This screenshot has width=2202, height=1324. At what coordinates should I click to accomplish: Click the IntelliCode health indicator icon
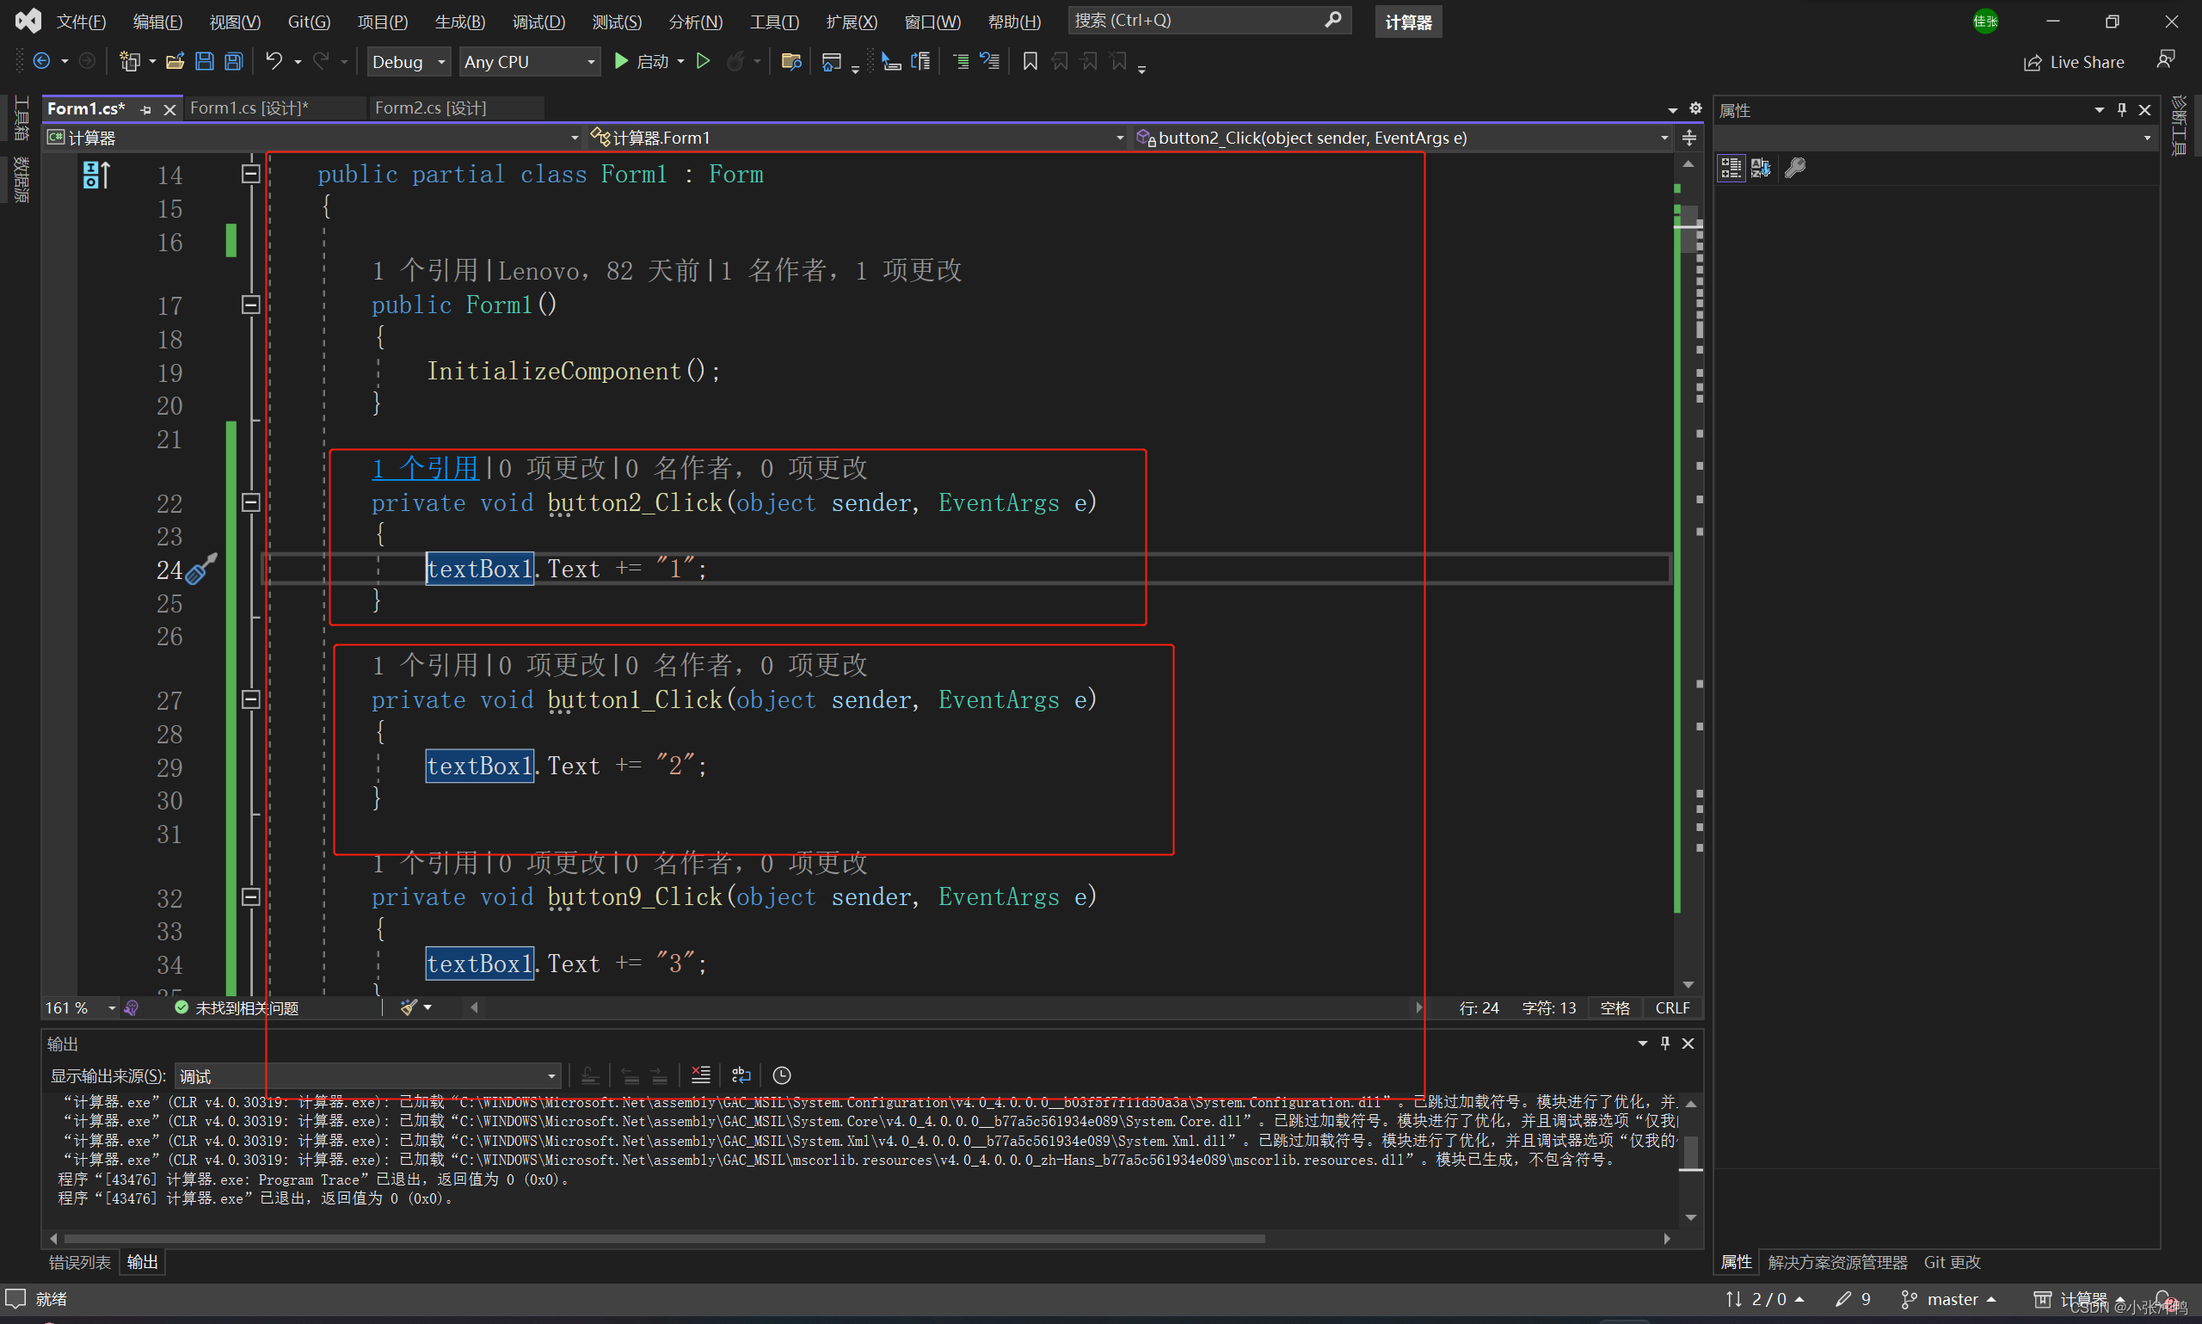[x=131, y=1007]
